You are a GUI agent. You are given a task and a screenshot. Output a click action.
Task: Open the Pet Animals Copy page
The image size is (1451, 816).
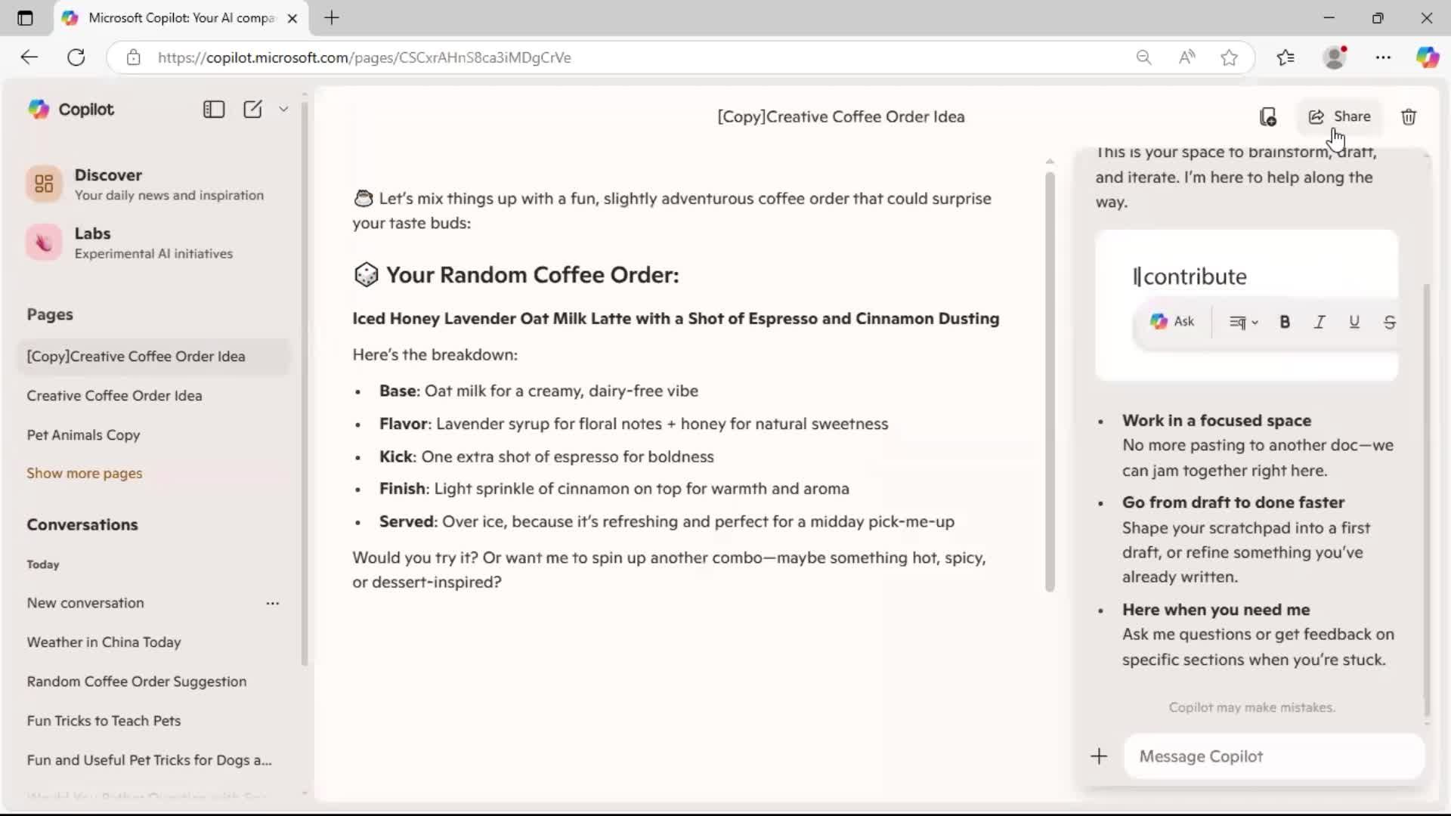83,435
